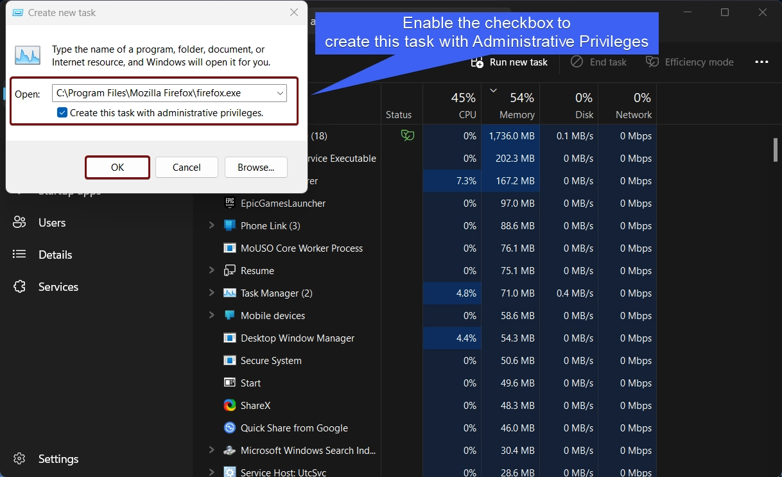Select the Desktop Window Manager process

(298, 338)
